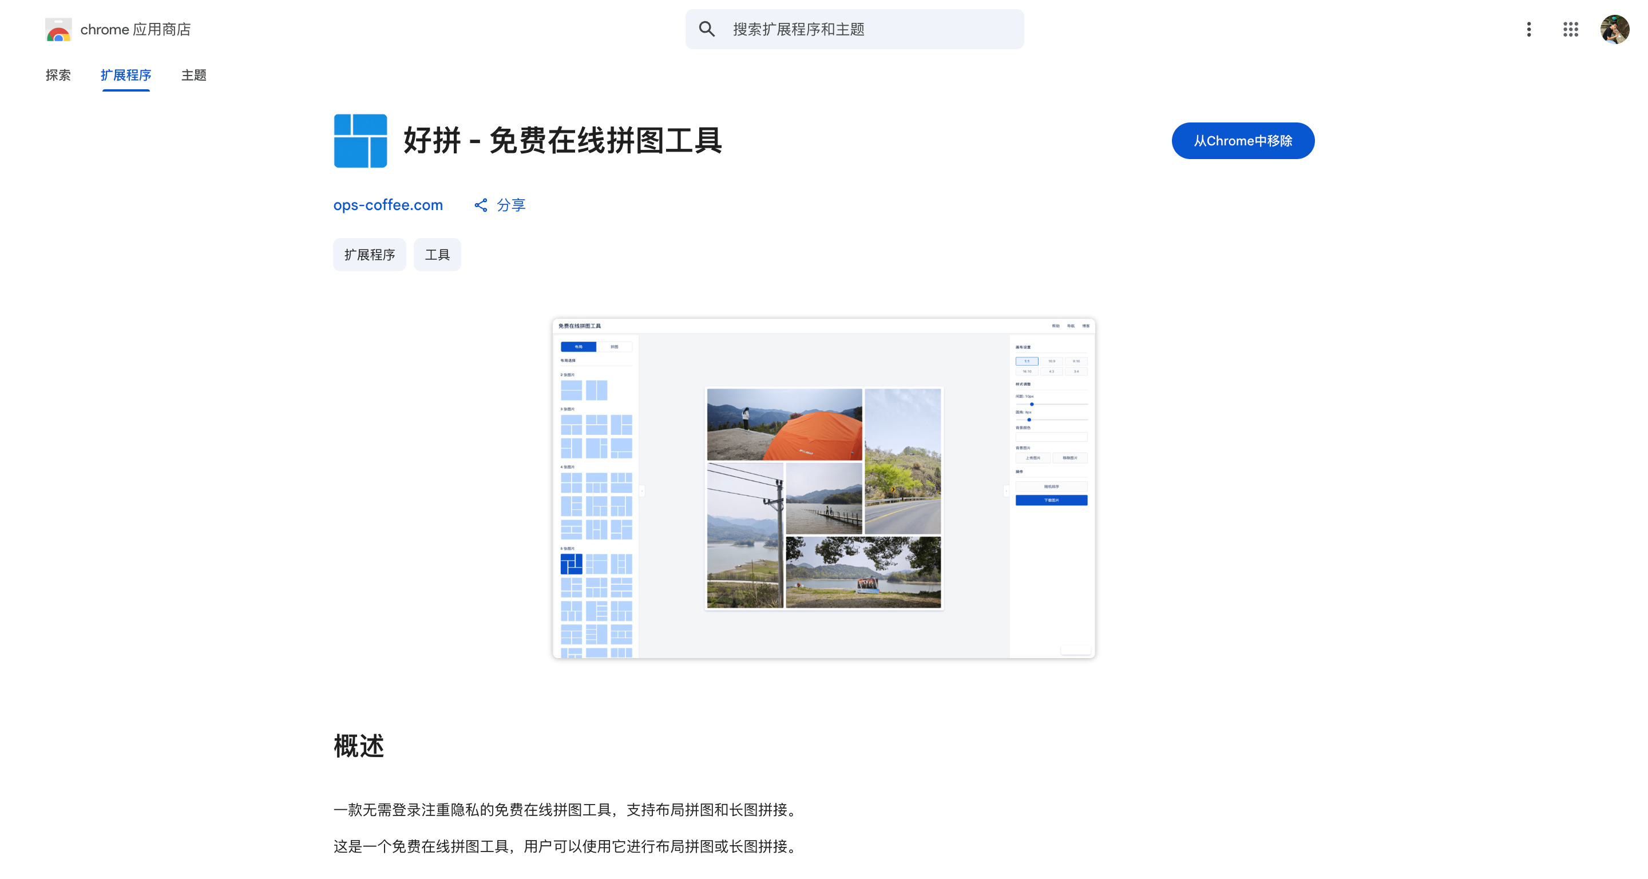Click the magnifying glass search icon

pyautogui.click(x=706, y=29)
